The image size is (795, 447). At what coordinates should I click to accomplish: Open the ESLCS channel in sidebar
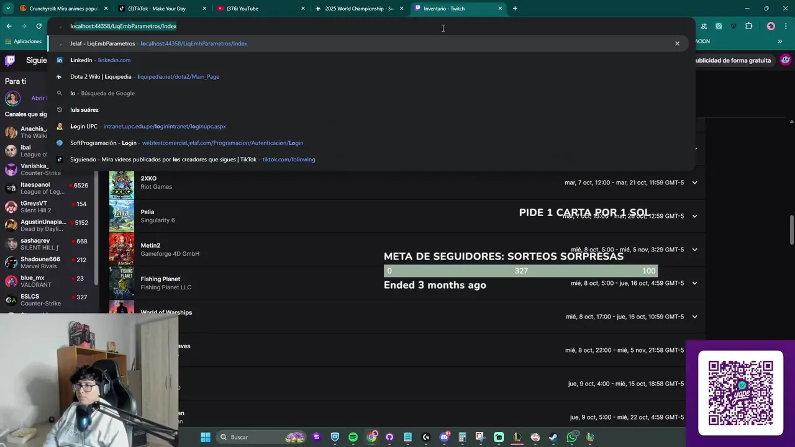[x=47, y=300]
